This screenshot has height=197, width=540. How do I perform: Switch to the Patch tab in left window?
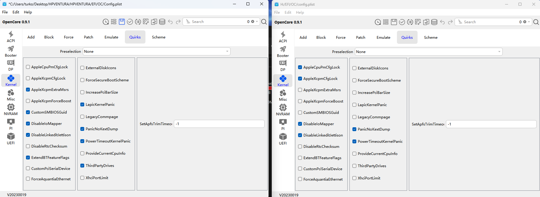88,37
